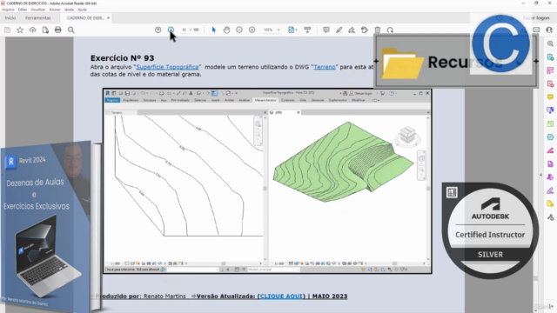Open the Arquivo menu
Viewport: 557px width, 313px height.
[x=8, y=10]
